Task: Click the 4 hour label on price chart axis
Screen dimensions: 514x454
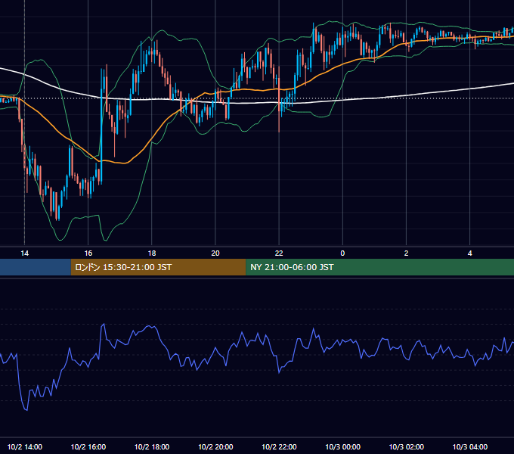Action: pos(469,253)
